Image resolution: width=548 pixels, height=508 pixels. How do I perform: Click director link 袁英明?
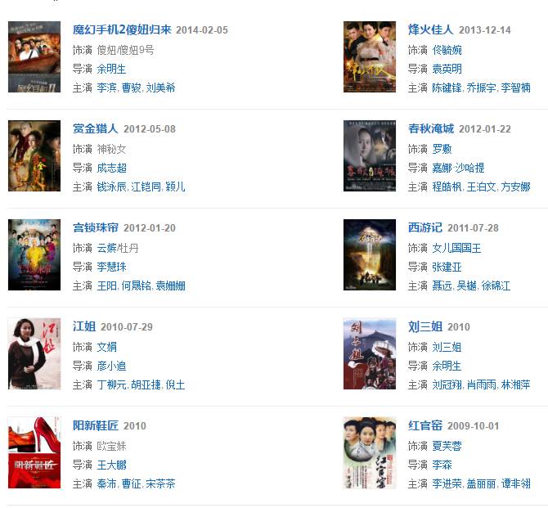[x=447, y=69]
